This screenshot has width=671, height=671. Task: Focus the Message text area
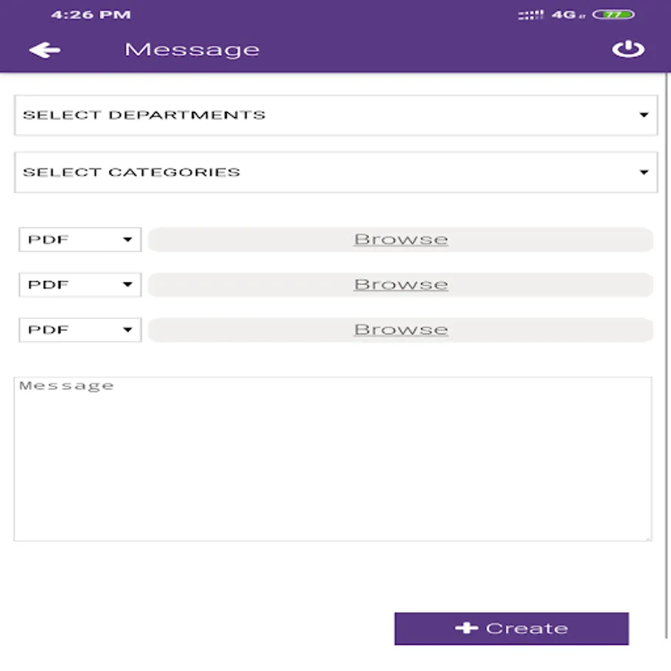click(333, 459)
